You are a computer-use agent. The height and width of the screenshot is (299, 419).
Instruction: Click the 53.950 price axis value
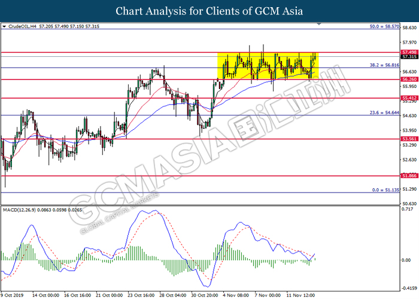pos(409,130)
